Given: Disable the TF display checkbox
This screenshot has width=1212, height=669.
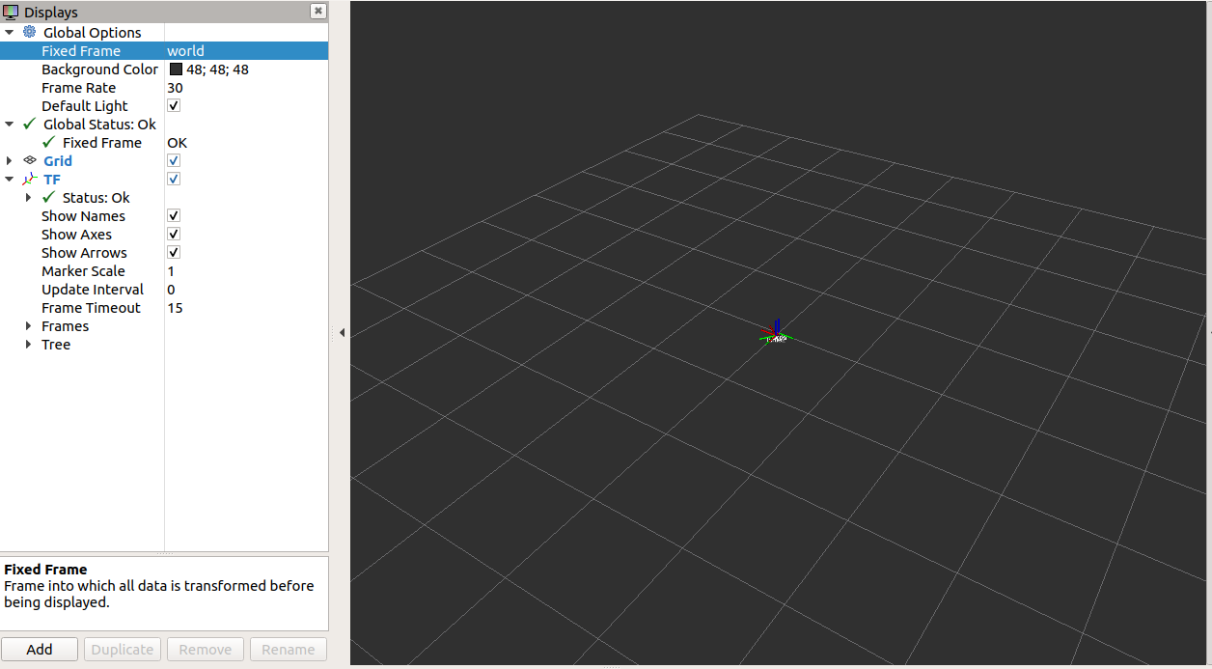Looking at the screenshot, I should tap(174, 179).
